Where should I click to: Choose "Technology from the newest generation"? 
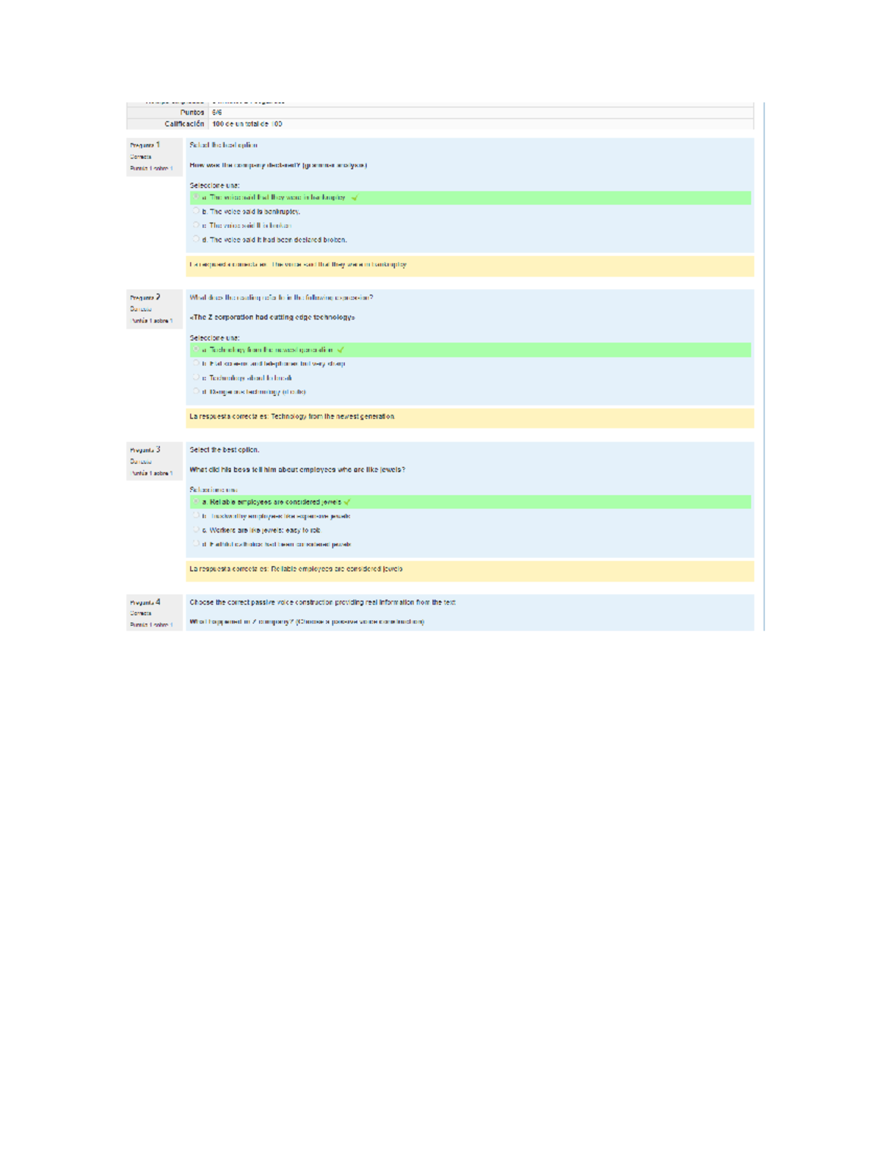197,349
